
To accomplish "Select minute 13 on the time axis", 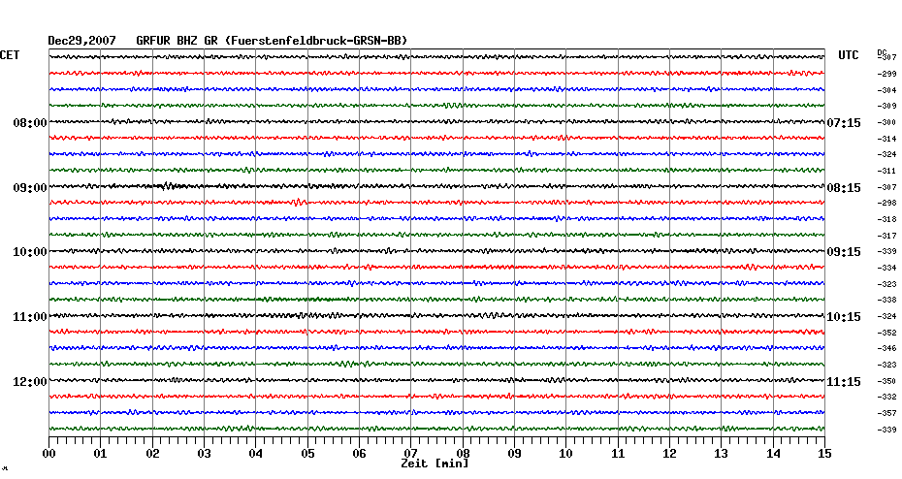I will pyautogui.click(x=721, y=454).
